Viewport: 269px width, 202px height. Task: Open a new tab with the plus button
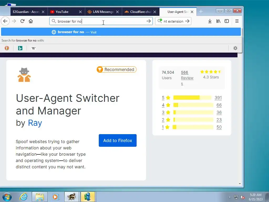click(x=201, y=12)
